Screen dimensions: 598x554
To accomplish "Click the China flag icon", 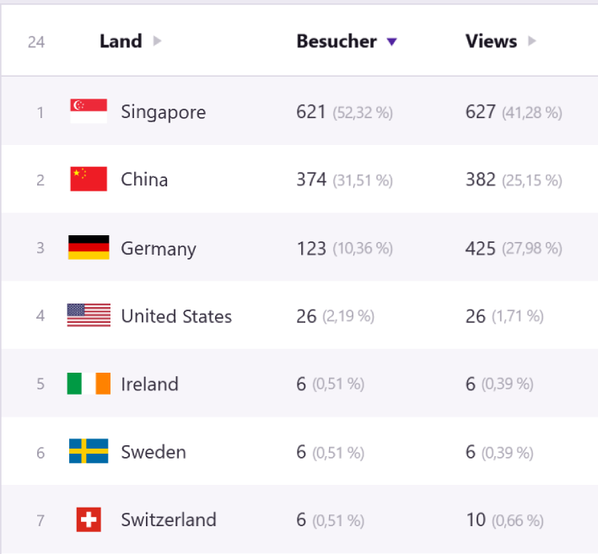I will (x=89, y=179).
